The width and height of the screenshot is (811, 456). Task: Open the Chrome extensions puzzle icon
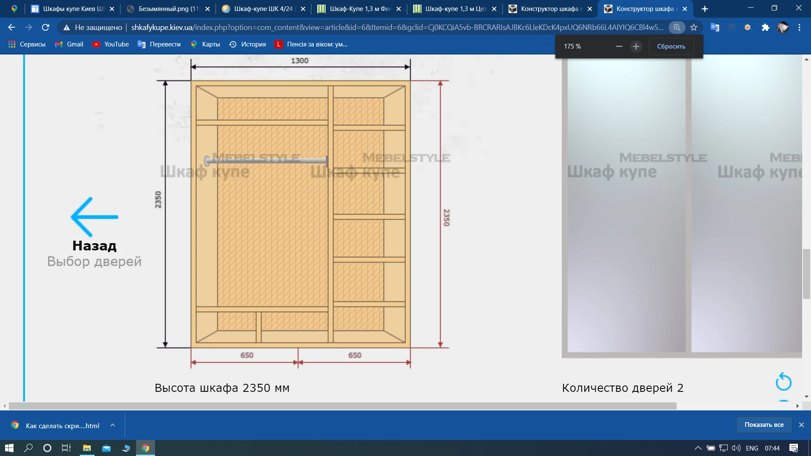tap(765, 27)
